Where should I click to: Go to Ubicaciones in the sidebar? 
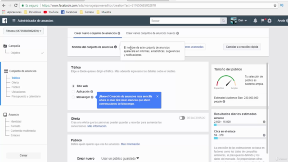(18, 92)
